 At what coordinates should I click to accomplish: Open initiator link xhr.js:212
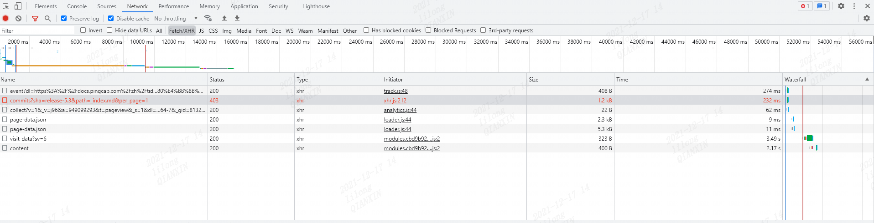[395, 101]
